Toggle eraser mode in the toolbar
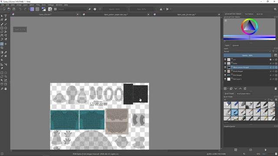The height and width of the screenshot is (156, 278). pos(89,9)
